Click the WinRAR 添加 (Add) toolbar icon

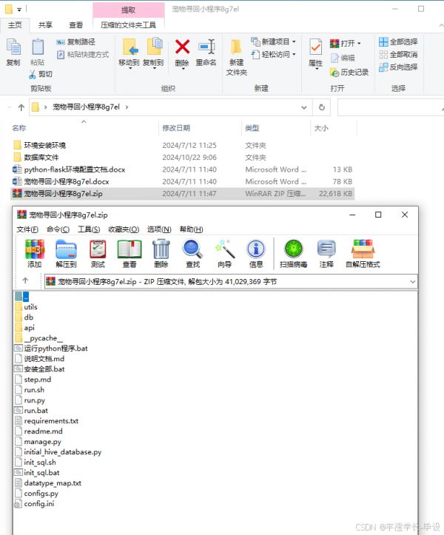point(34,253)
